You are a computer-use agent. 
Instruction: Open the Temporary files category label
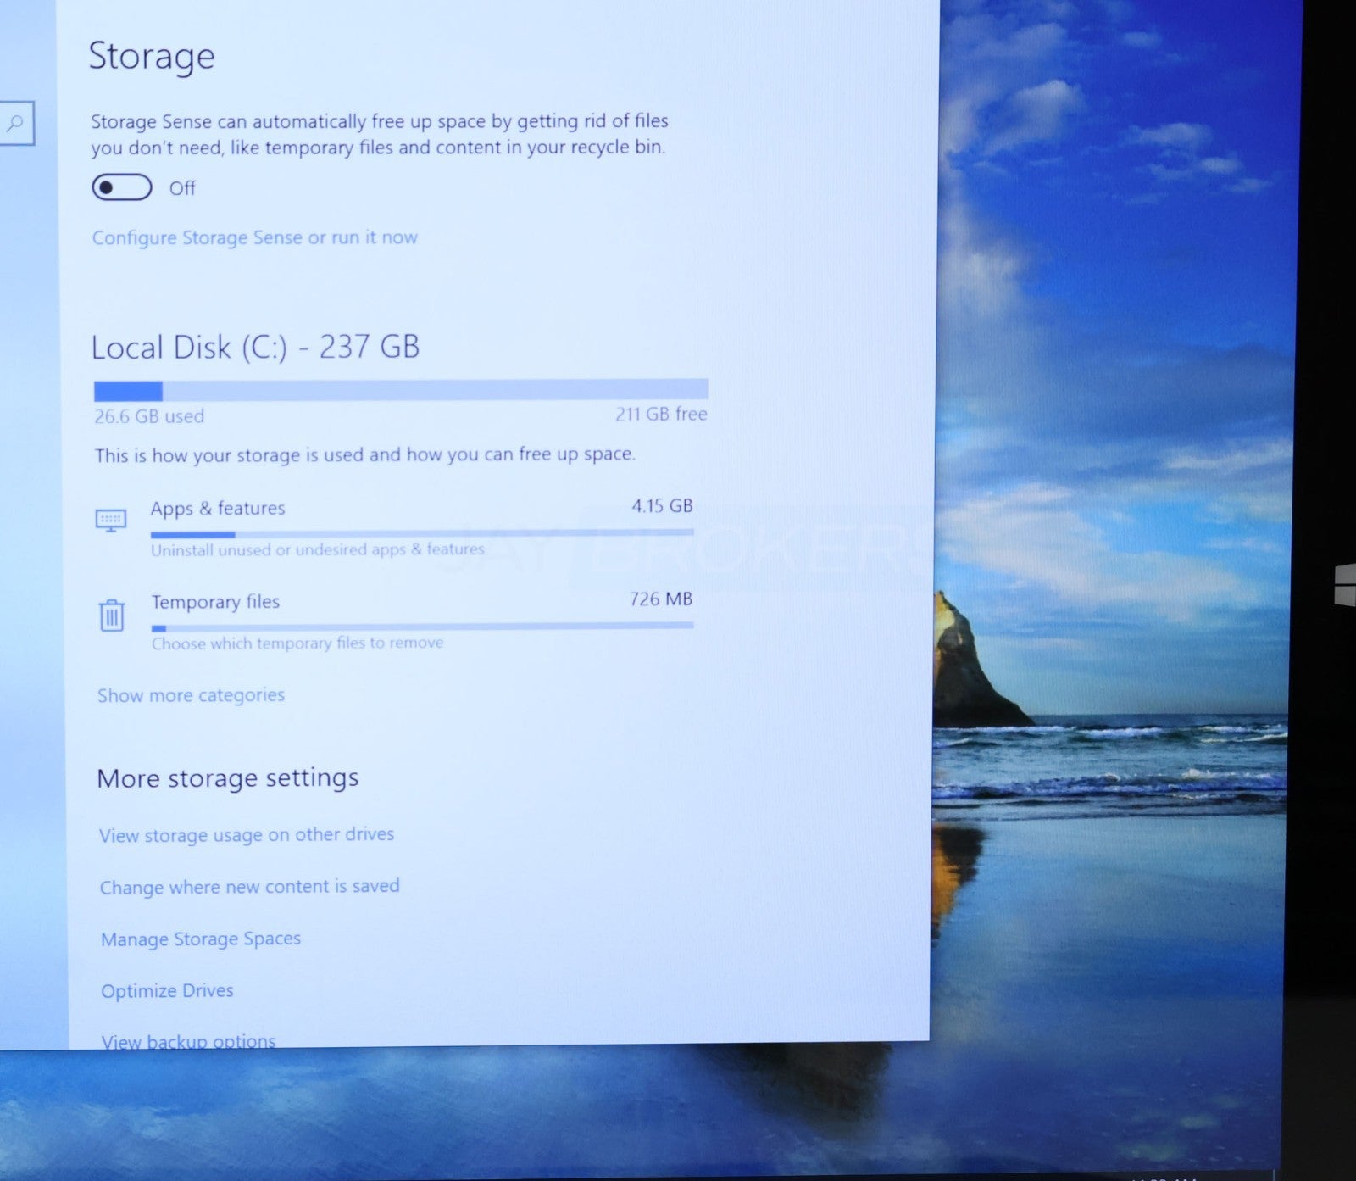tap(215, 602)
